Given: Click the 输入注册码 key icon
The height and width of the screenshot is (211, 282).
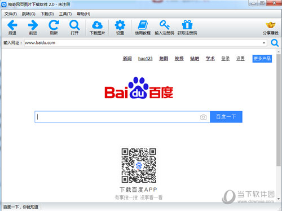Looking at the screenshot, I should tap(165, 25).
